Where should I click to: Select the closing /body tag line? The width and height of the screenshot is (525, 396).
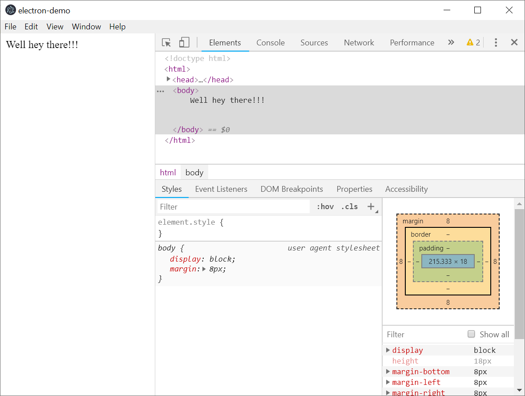point(188,129)
